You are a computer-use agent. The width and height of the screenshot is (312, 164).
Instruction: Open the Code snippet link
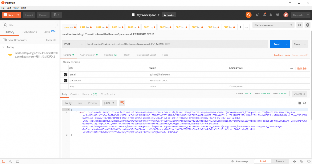point(287,55)
